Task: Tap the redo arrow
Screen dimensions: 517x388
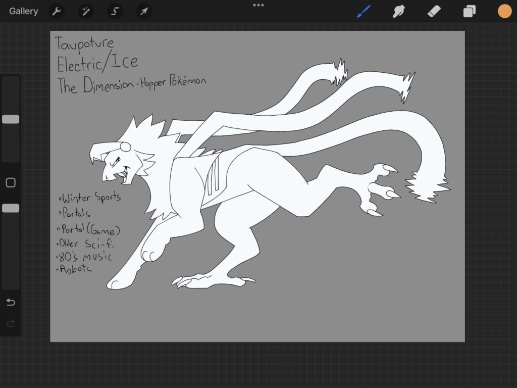Action: [x=10, y=323]
